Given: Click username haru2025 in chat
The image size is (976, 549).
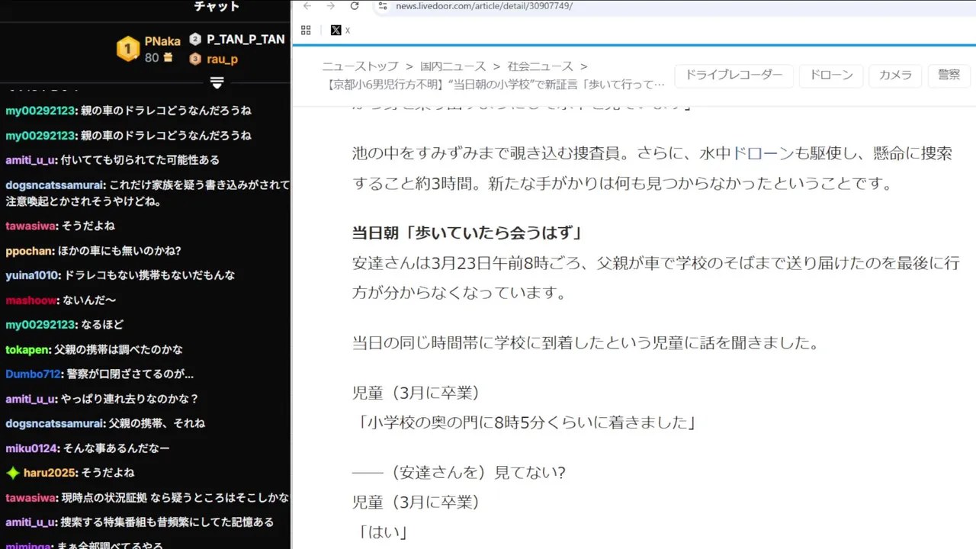Looking at the screenshot, I should tap(50, 473).
